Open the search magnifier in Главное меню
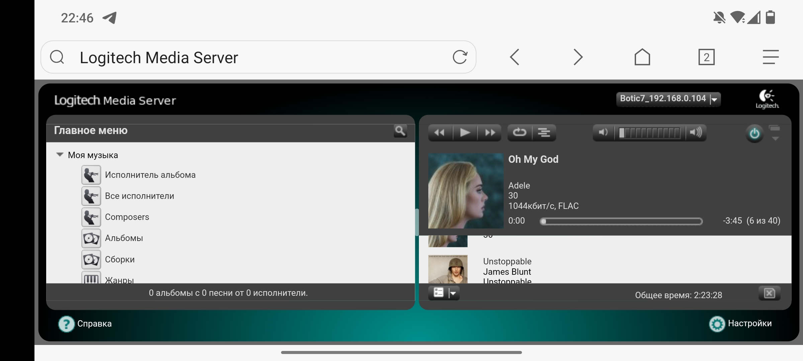 [400, 131]
